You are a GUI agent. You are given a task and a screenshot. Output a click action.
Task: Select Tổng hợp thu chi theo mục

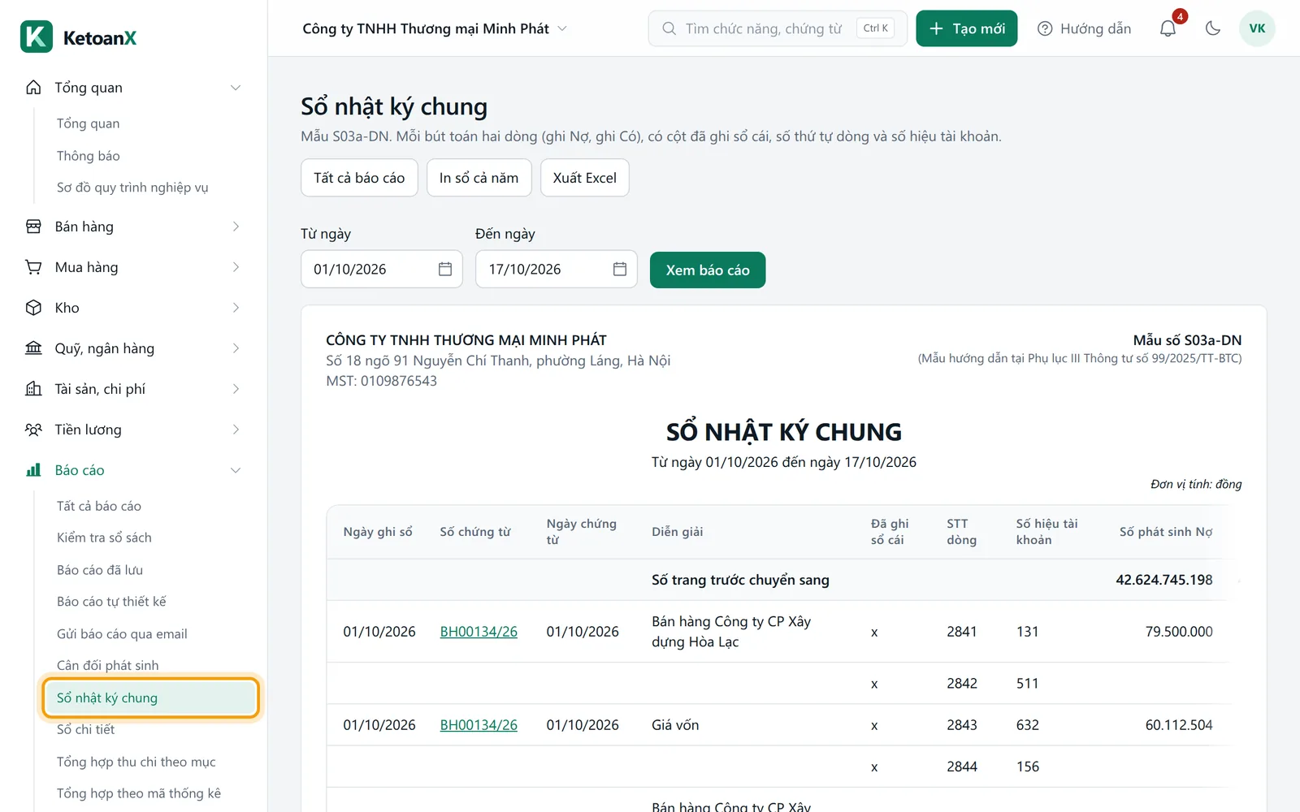click(136, 762)
